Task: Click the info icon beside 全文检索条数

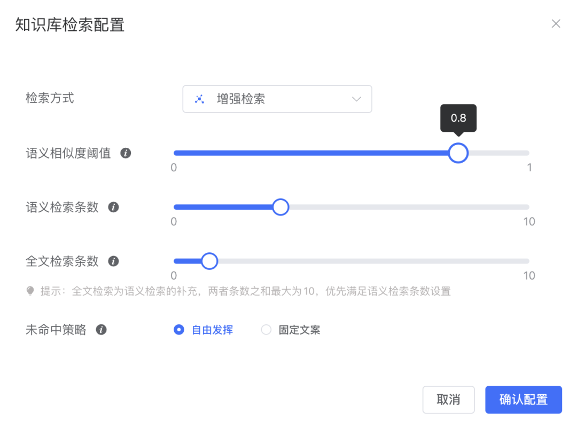Action: (x=113, y=261)
